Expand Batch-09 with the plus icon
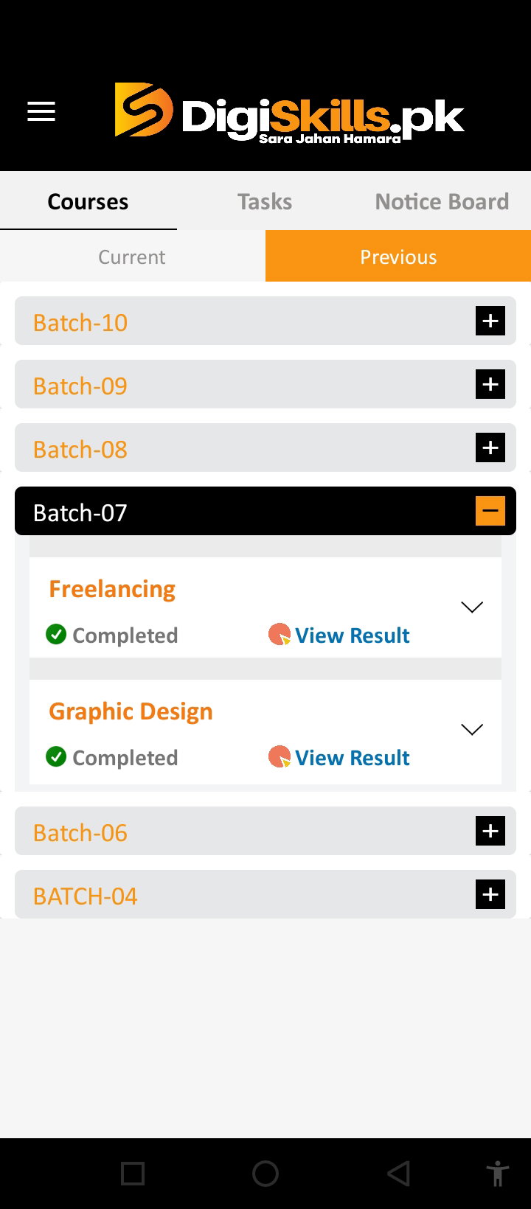 click(x=490, y=384)
